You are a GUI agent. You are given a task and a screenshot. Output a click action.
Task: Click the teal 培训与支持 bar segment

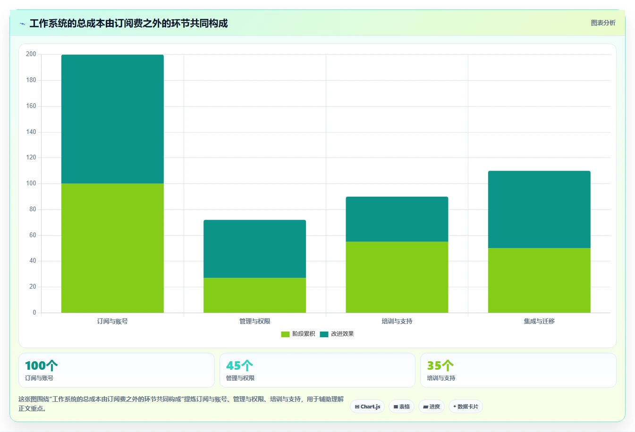(397, 219)
